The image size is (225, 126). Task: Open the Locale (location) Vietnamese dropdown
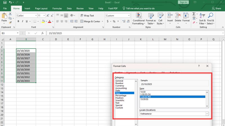207,114
